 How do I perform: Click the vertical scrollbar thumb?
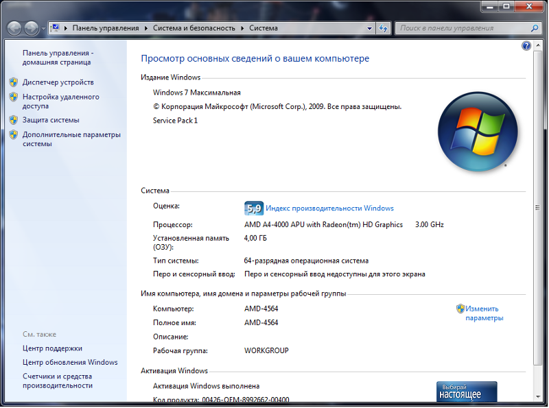[537, 208]
